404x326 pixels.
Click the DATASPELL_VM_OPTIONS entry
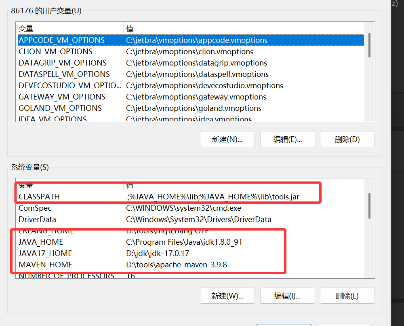pos(64,74)
